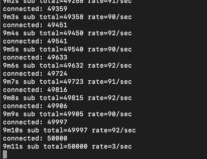Select the 9m5s sub total=49540 line
This screenshot has width=207, height=159.
click(x=67, y=49)
